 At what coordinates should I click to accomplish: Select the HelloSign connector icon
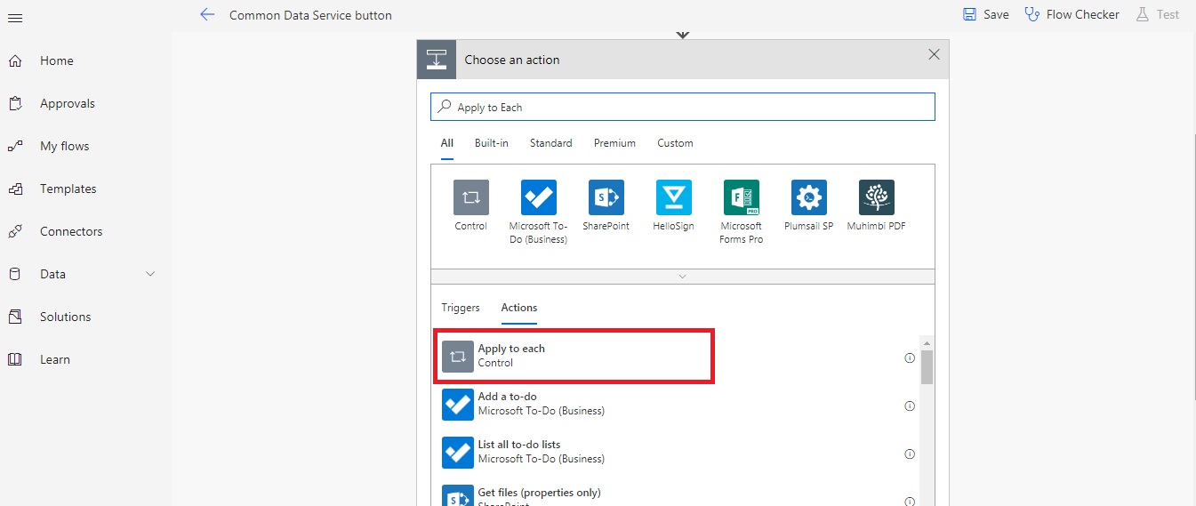(674, 197)
